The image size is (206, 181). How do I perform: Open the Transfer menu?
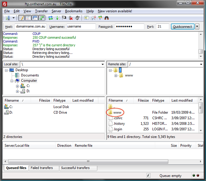point(41,11)
